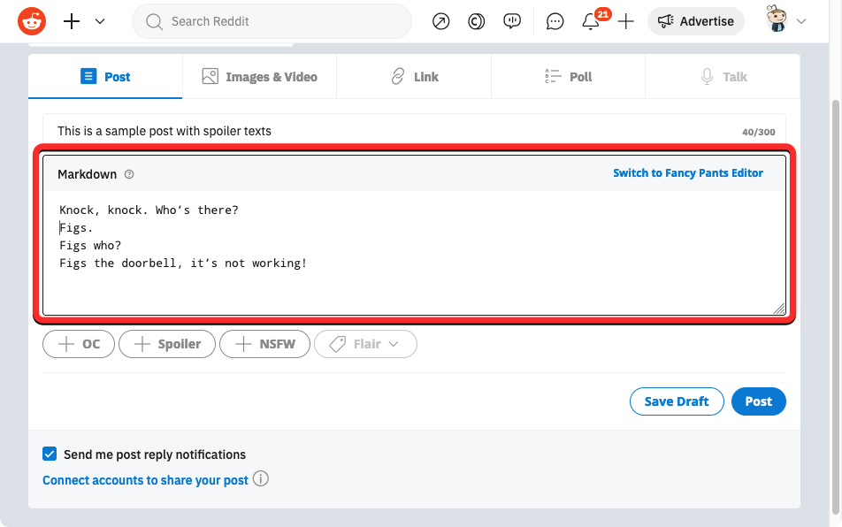Image resolution: width=842 pixels, height=527 pixels.
Task: Open the Reddit Talk broadcast icon
Action: click(512, 22)
